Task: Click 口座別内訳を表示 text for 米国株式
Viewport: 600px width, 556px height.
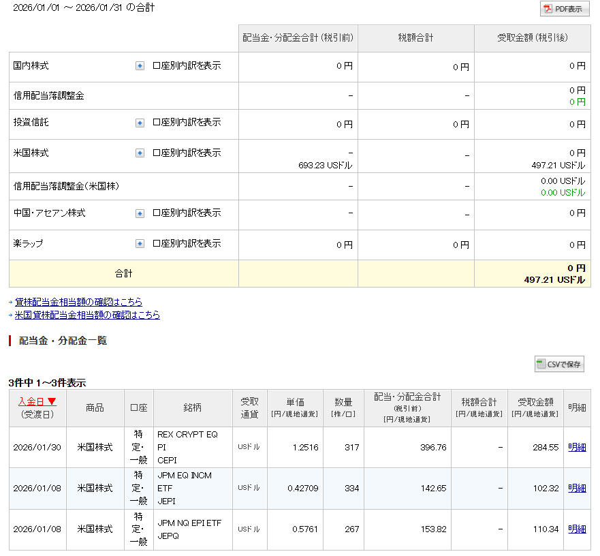Action: point(187,153)
